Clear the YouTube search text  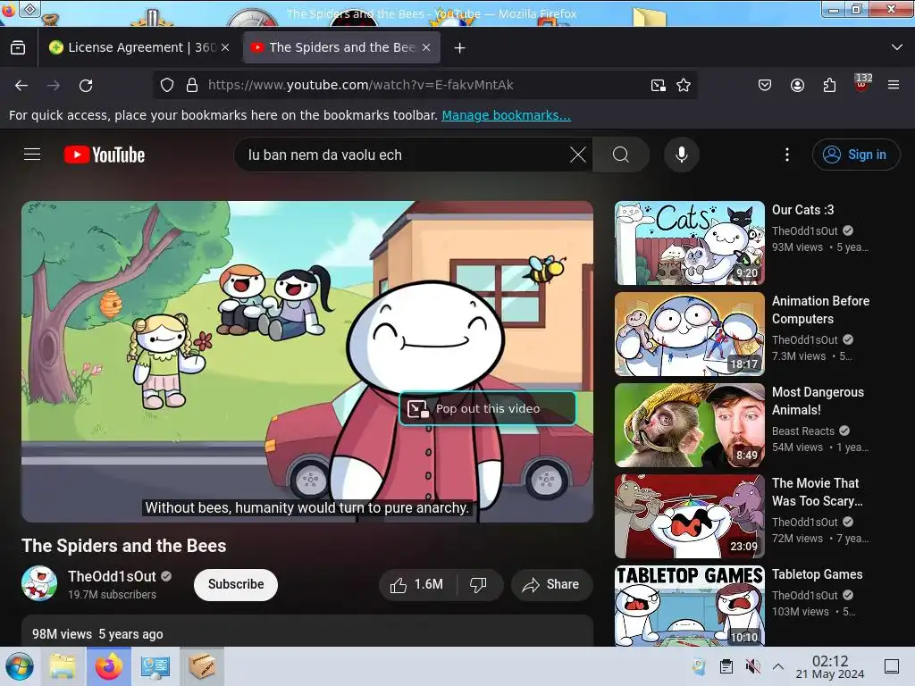(x=578, y=155)
